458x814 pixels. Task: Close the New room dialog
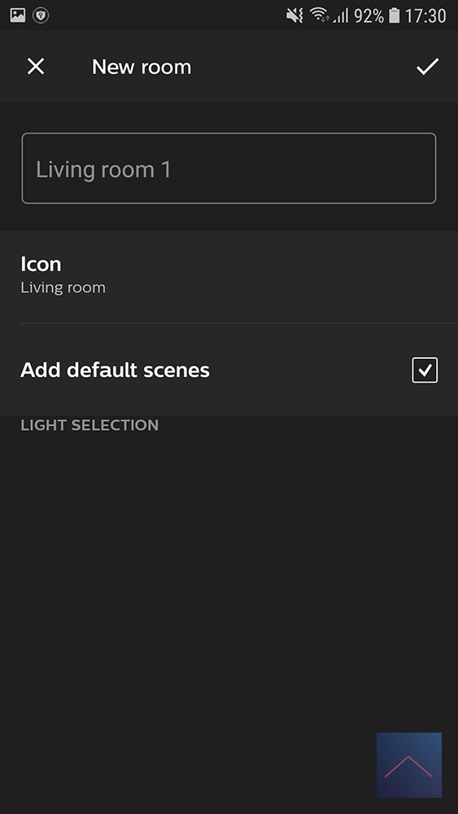tap(36, 67)
